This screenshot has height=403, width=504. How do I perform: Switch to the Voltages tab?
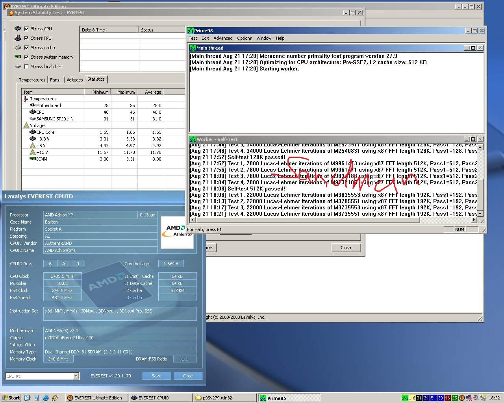(74, 80)
